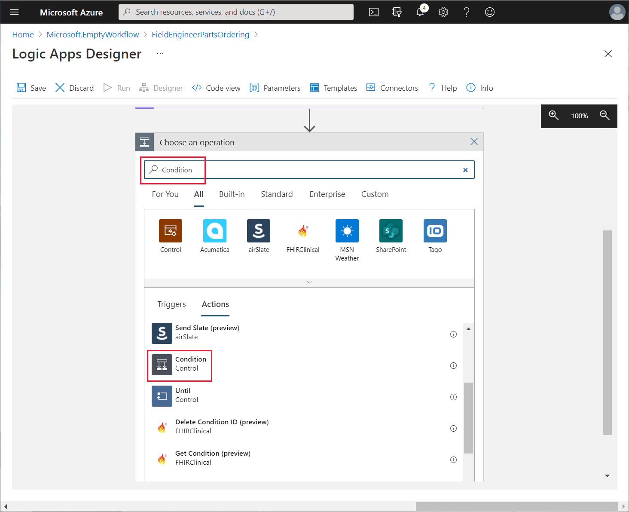Click the actions list scrollbar thumb
This screenshot has width=629, height=512.
[x=469, y=418]
